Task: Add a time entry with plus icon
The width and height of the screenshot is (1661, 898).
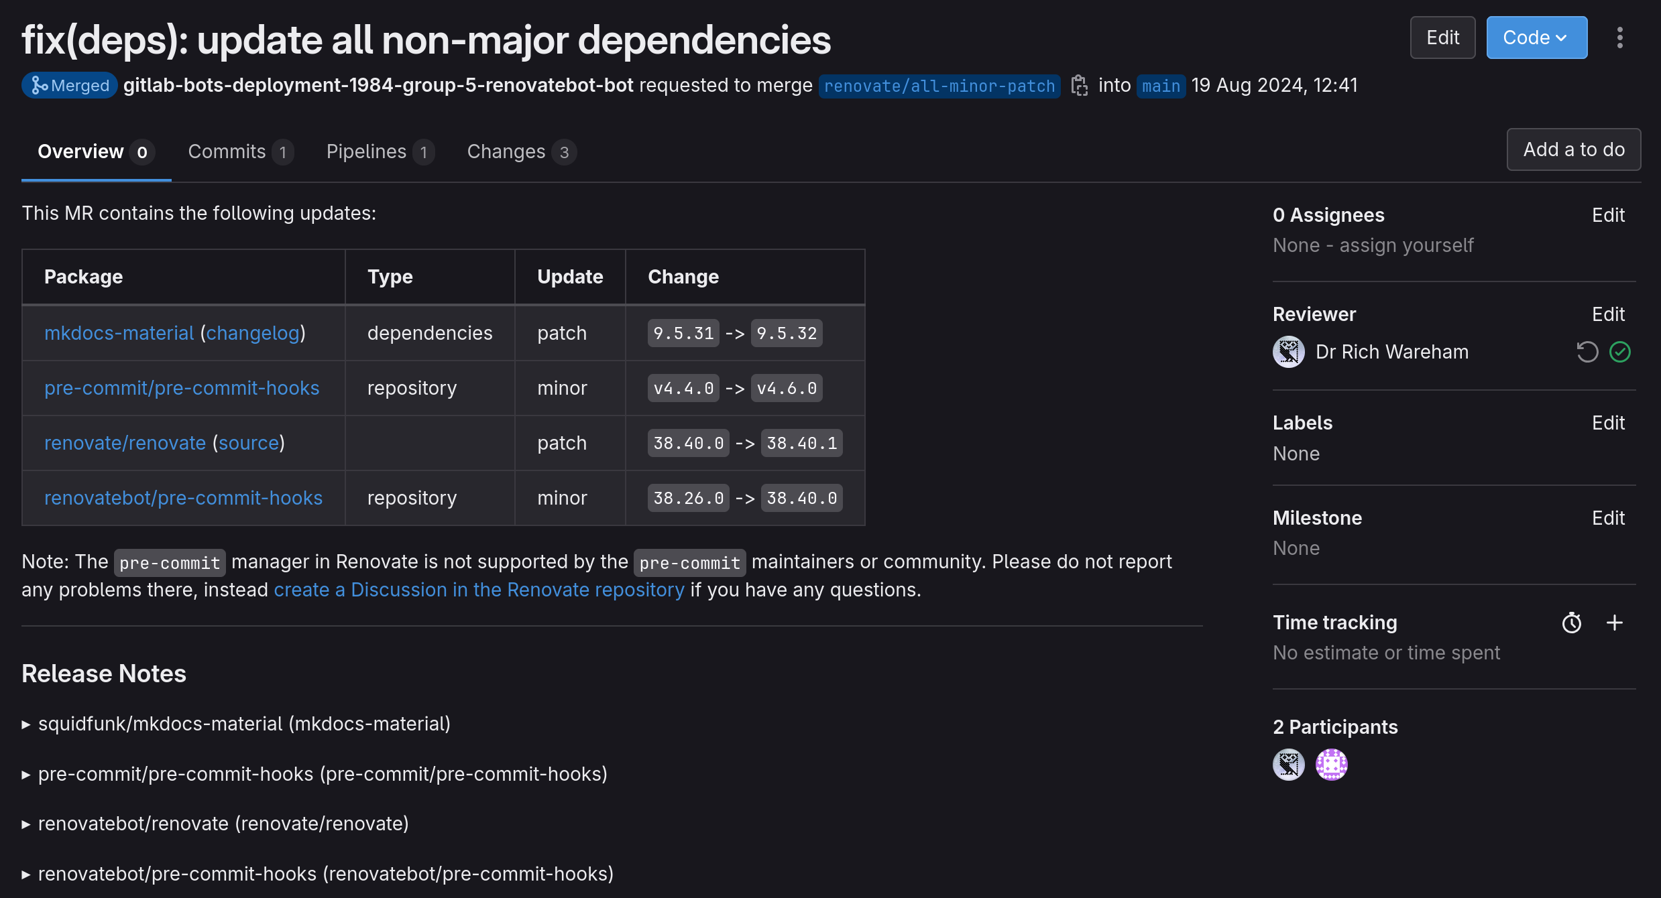Action: point(1615,623)
